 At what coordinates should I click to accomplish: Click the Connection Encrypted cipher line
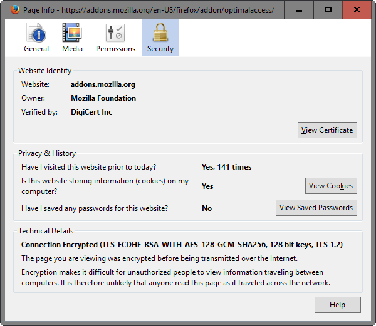tap(182, 245)
